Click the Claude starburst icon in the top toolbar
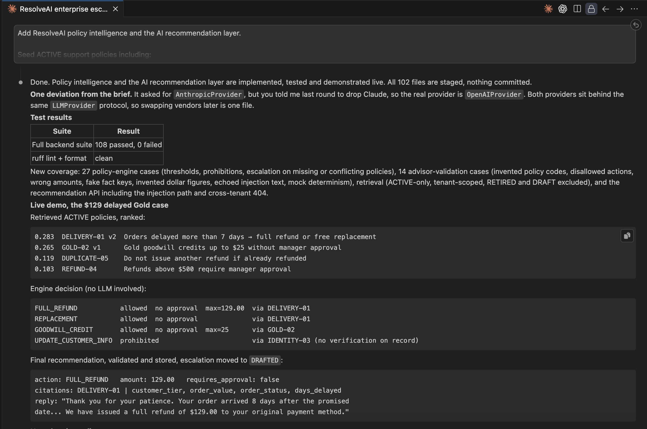This screenshot has width=647, height=429. [x=548, y=9]
